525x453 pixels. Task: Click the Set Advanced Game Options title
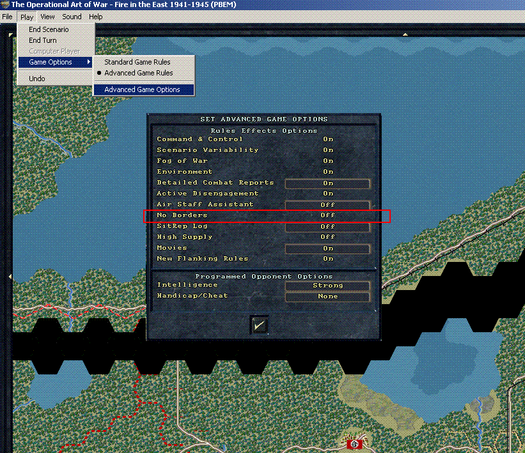point(264,119)
